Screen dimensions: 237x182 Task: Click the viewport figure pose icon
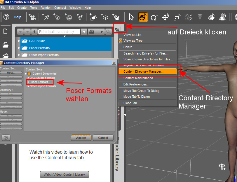[222, 167]
